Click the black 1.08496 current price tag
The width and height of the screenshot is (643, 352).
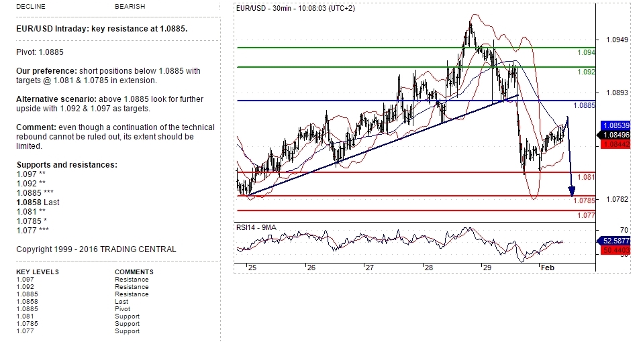click(614, 135)
